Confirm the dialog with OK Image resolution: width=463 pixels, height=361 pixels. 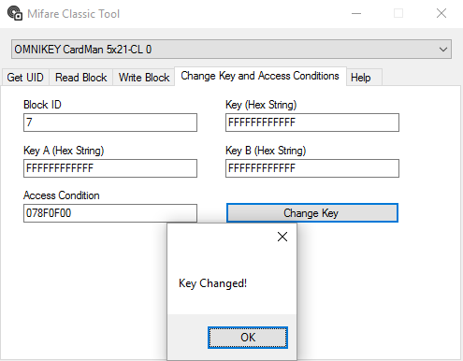(248, 338)
